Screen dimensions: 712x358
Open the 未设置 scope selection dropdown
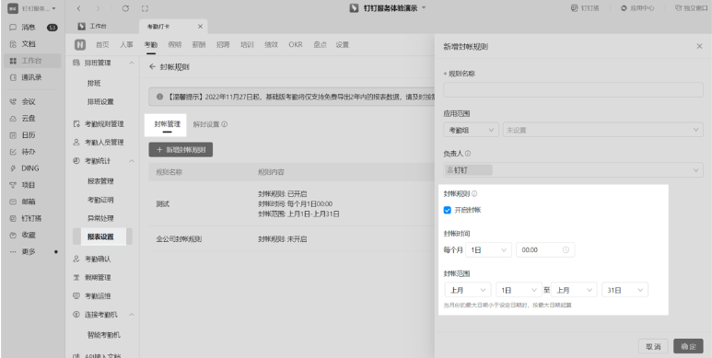[x=603, y=130]
